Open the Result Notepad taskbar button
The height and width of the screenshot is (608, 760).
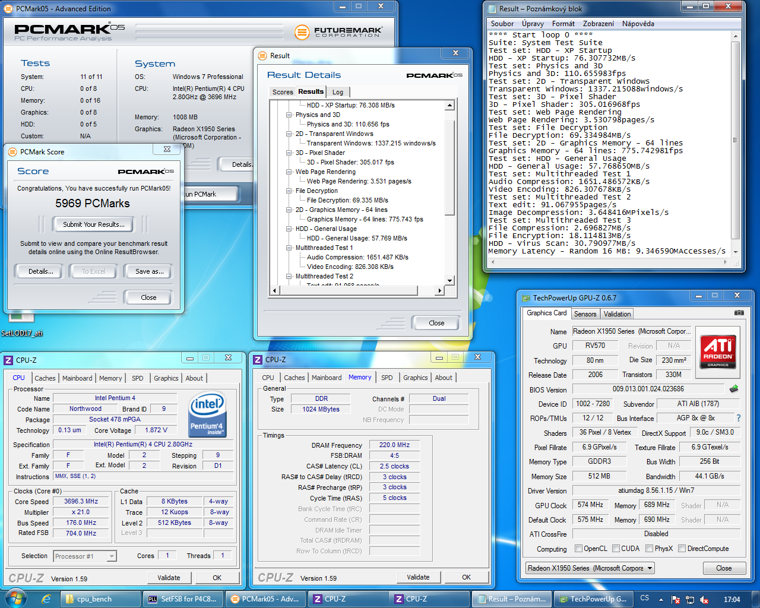click(512, 599)
